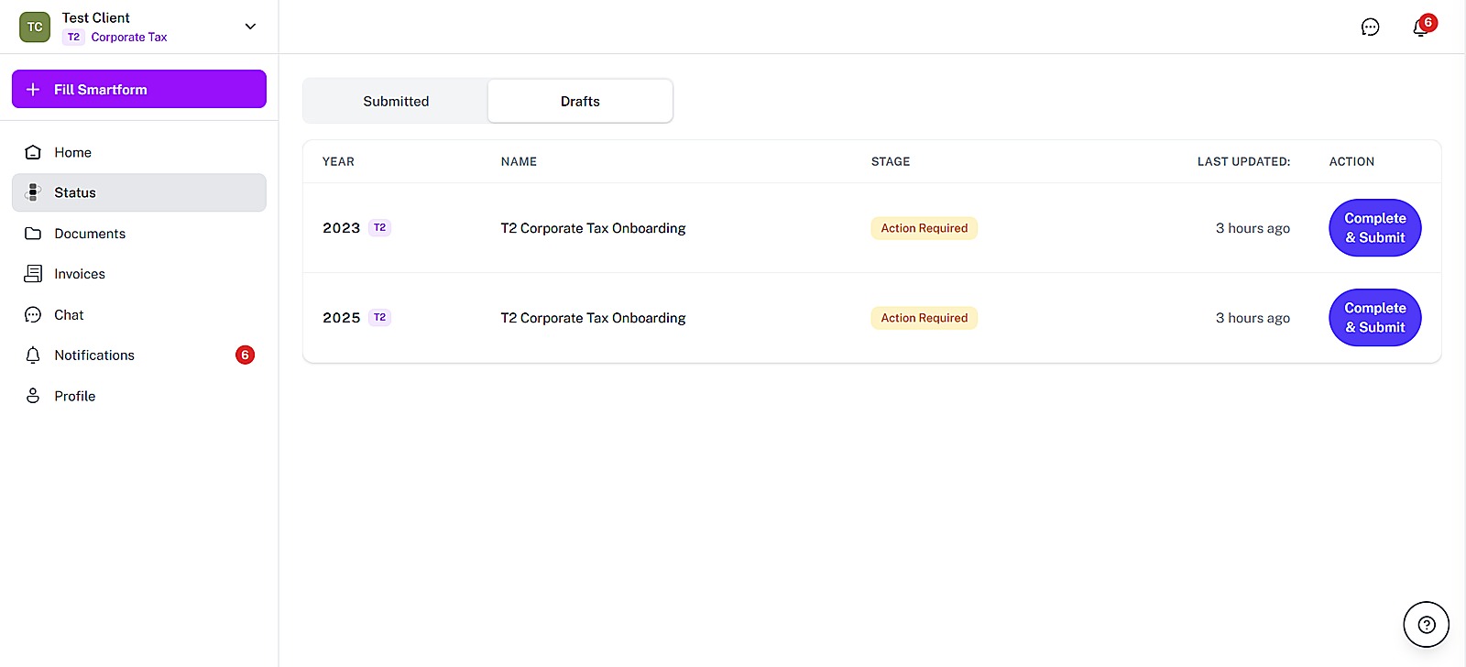Image resolution: width=1466 pixels, height=667 pixels.
Task: Click Complete & Submit for the 2023 draft
Action: [x=1374, y=228]
